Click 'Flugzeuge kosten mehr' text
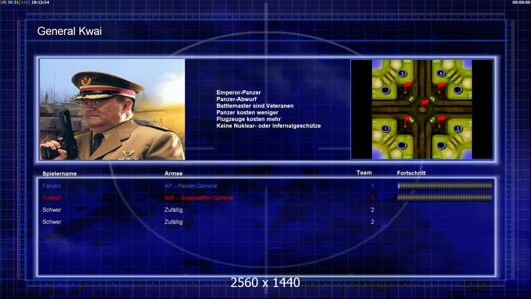Viewport: 531px width, 299px height. pos(249,119)
